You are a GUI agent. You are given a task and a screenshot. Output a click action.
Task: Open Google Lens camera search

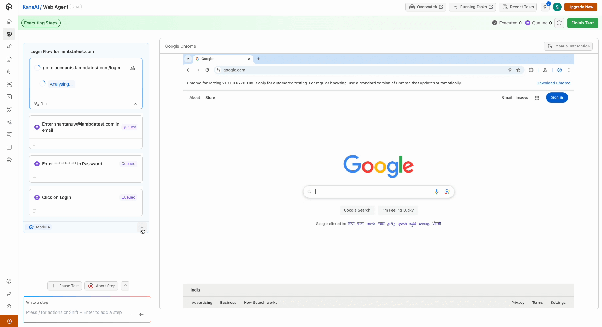coord(447,191)
